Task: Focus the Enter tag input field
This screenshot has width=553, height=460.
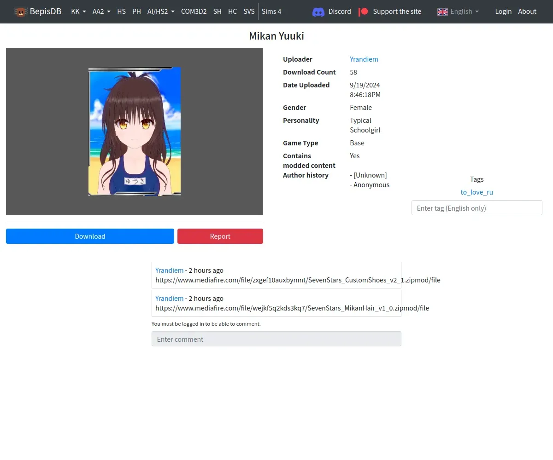Action: coord(477,208)
